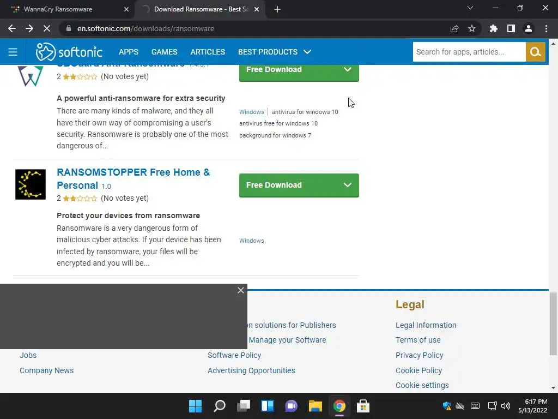Open Terms of use link
The width and height of the screenshot is (558, 419).
coord(418,340)
